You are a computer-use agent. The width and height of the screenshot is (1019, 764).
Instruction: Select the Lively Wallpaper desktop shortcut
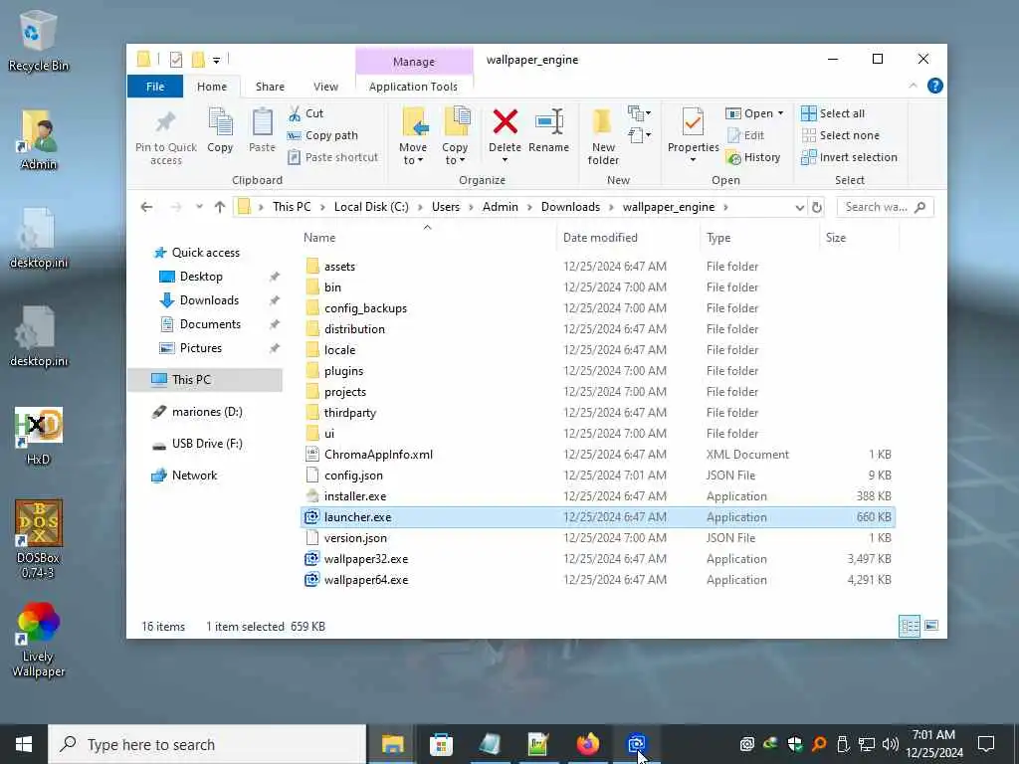39,640
